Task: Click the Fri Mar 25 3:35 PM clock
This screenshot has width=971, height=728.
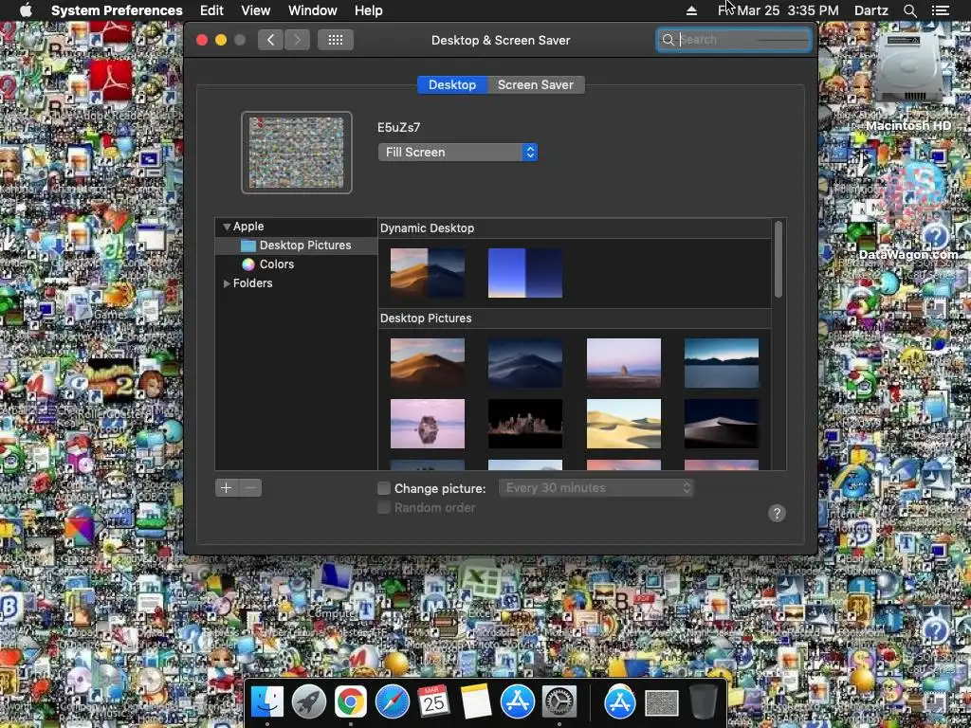Action: pyautogui.click(x=779, y=10)
